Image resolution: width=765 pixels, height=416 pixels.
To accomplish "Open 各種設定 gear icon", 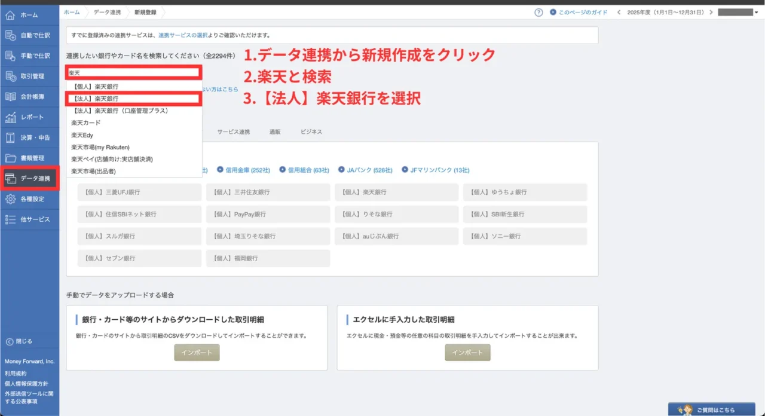I will click(x=10, y=199).
